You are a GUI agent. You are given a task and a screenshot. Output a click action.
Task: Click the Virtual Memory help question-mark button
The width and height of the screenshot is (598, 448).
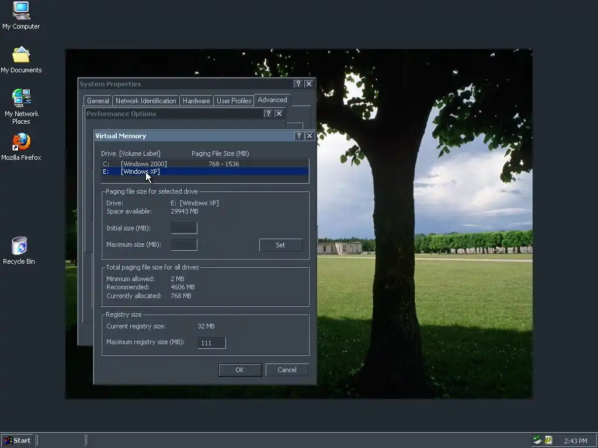coord(298,136)
